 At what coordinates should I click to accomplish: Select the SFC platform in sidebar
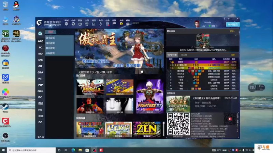40,60
